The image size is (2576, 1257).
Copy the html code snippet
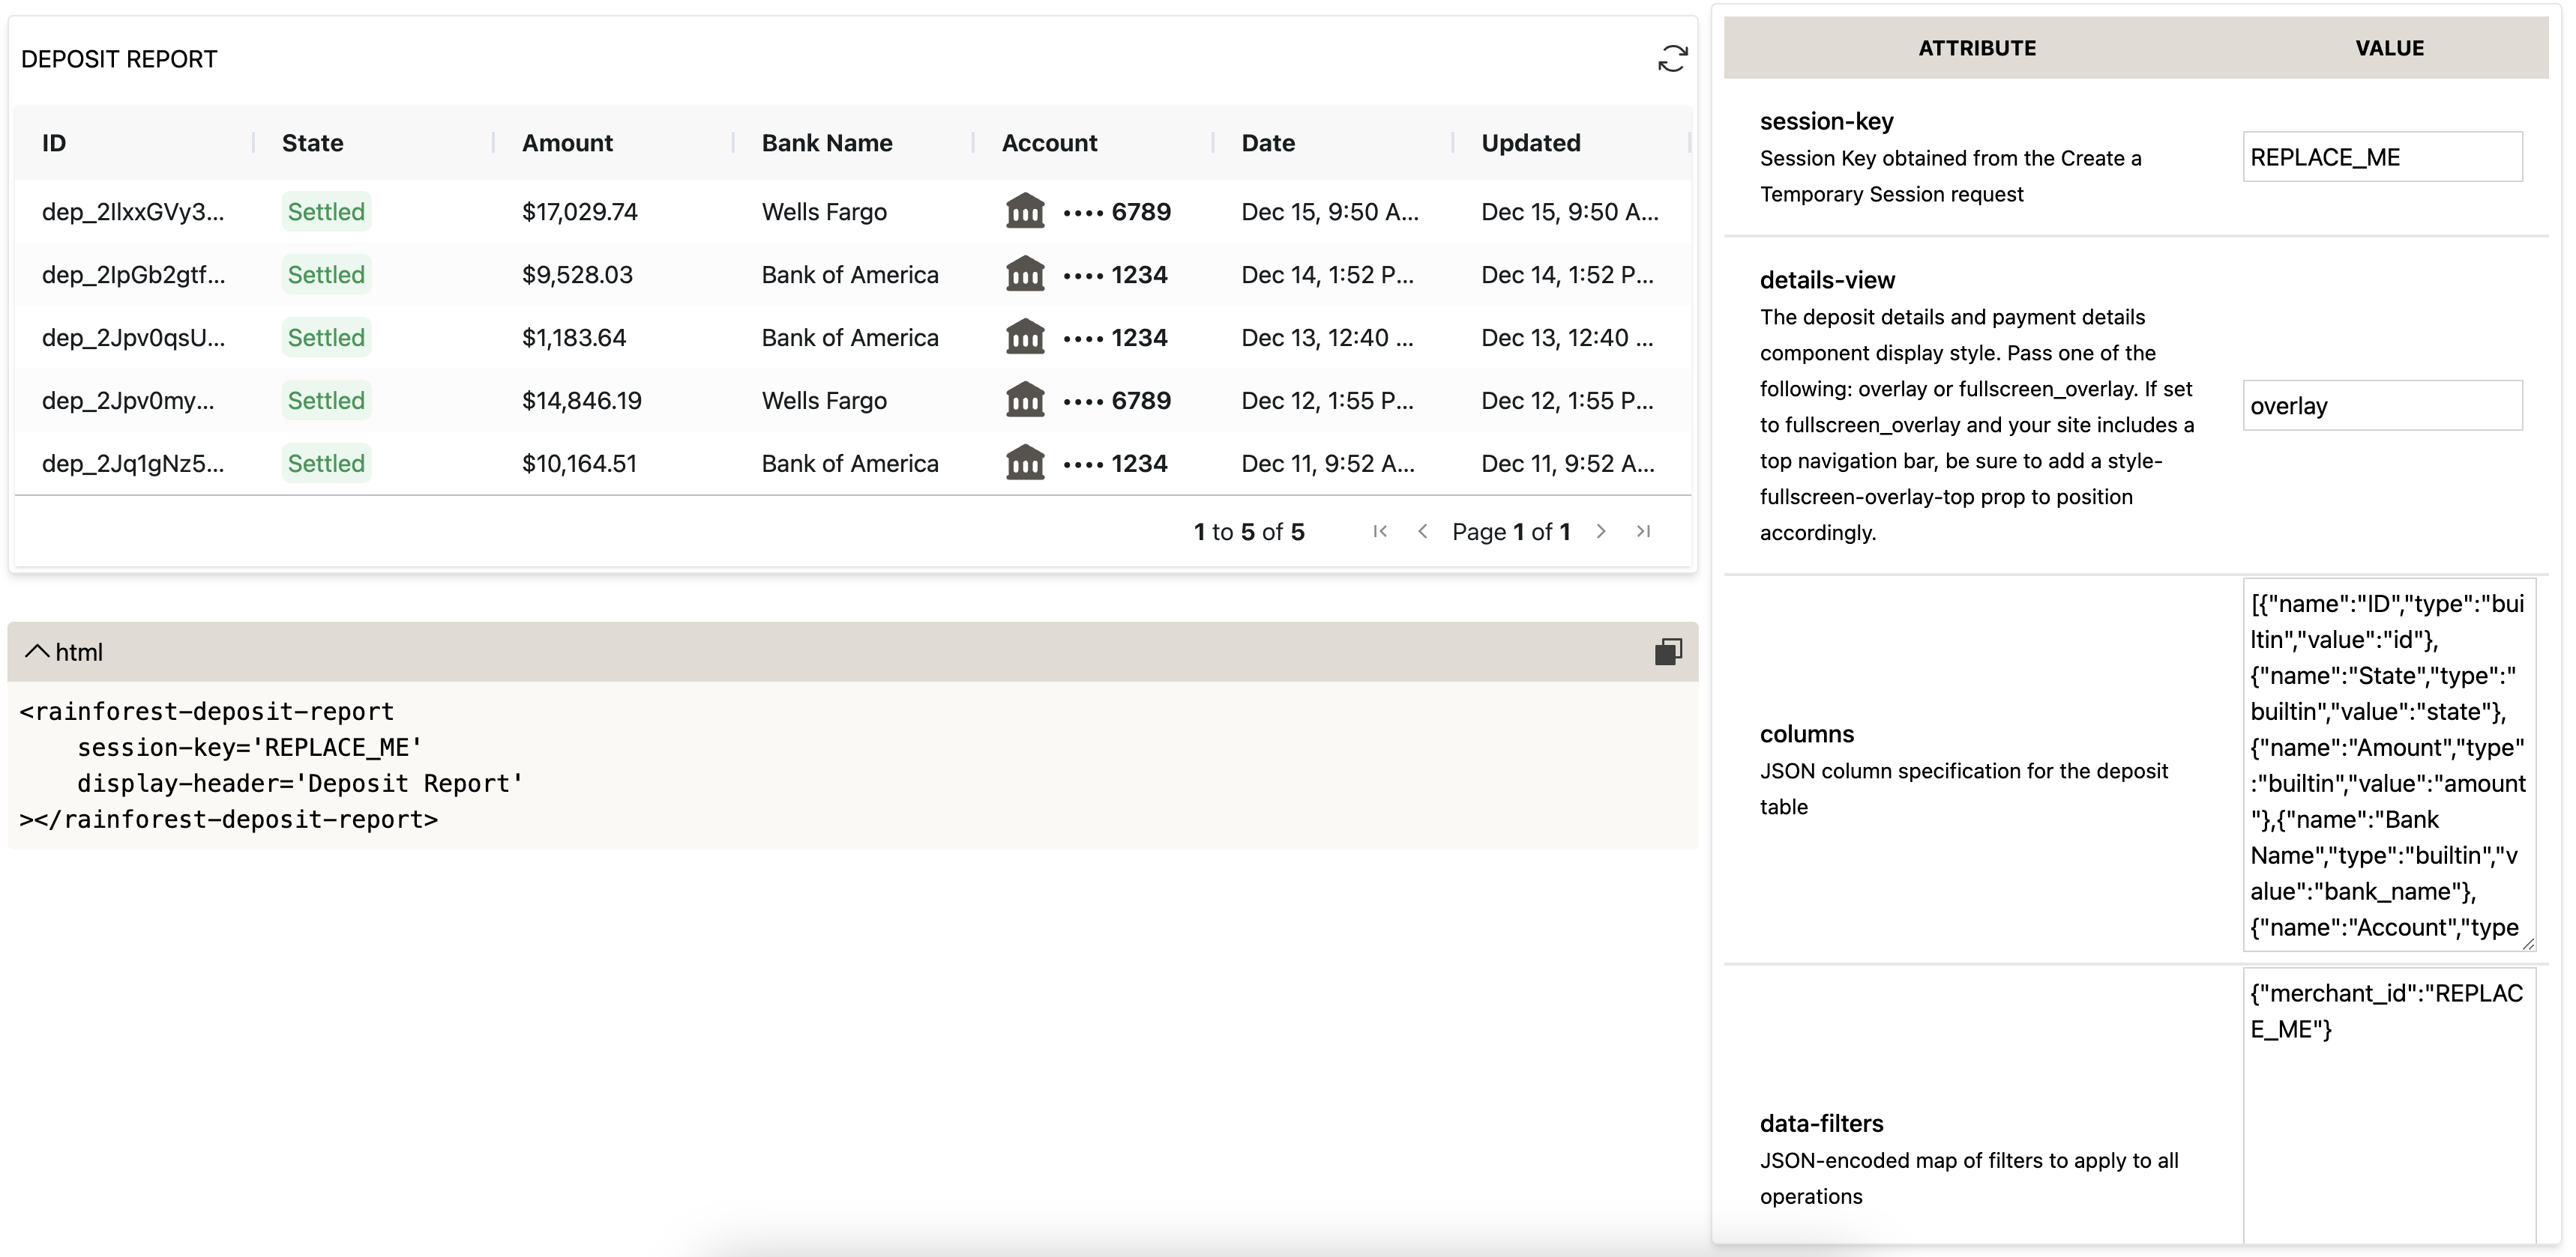[x=1668, y=652]
